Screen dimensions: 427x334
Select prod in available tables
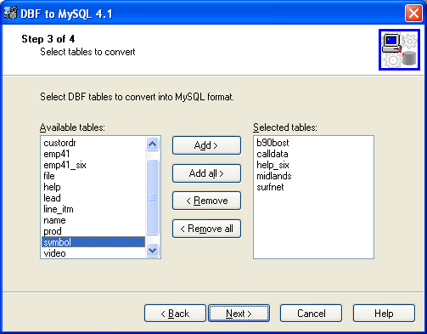point(93,231)
